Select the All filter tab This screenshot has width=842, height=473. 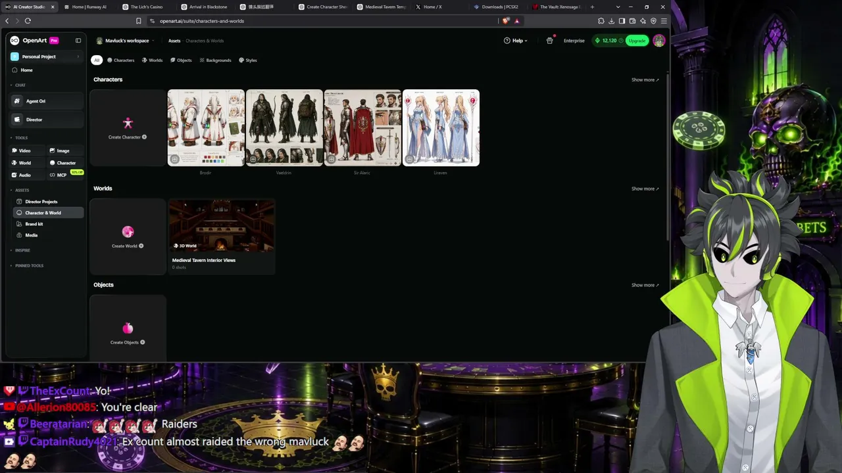pos(97,60)
